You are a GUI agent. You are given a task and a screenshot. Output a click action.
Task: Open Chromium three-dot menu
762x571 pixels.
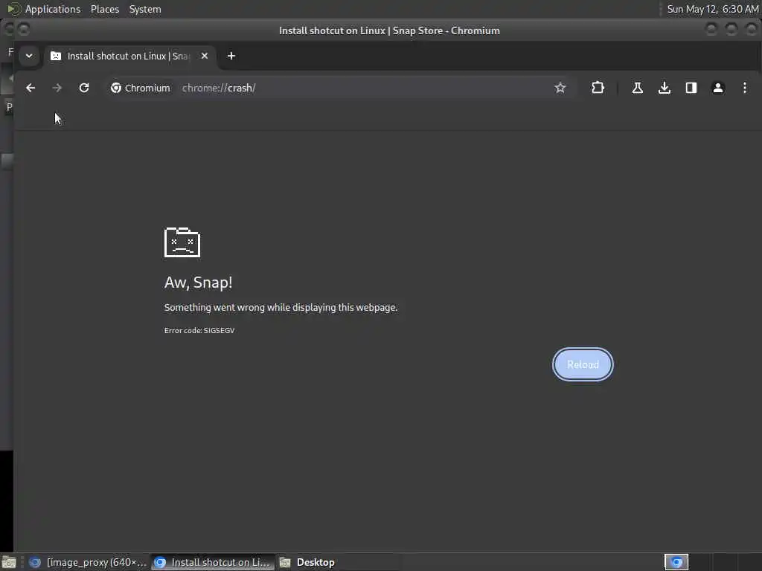pyautogui.click(x=744, y=88)
